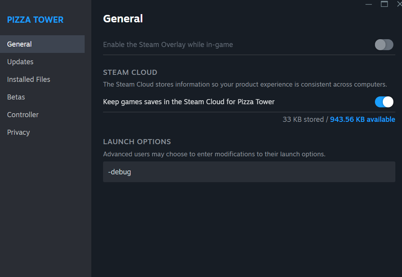Click the PIZZA TOWER title
This screenshot has width=402, height=277.
click(35, 20)
